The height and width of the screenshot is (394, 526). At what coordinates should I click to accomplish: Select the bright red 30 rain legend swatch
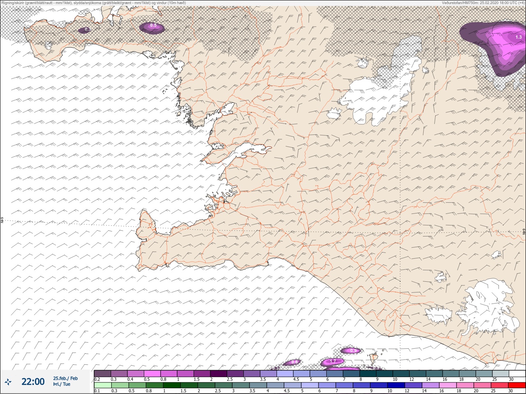point(517,385)
